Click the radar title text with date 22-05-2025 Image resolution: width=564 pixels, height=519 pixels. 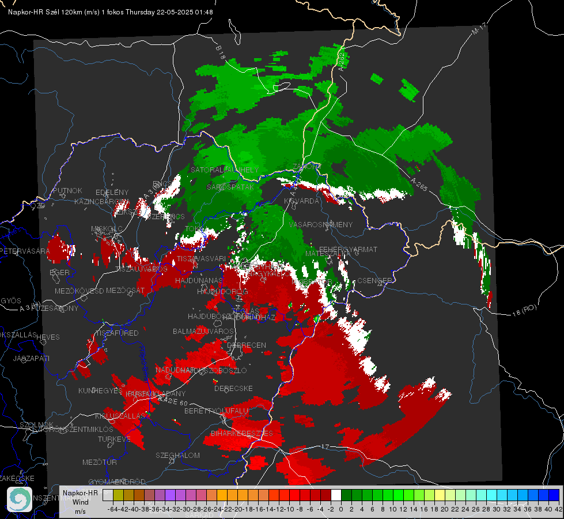coord(111,12)
